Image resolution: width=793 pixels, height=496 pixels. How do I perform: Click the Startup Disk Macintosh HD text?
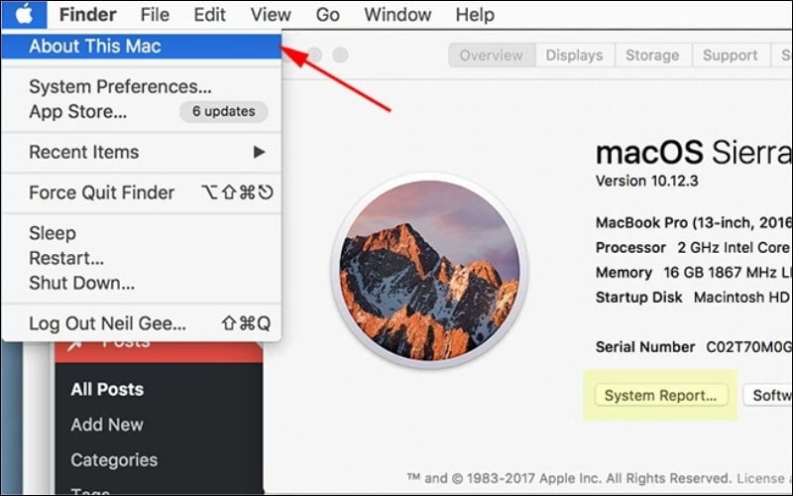coord(694,297)
